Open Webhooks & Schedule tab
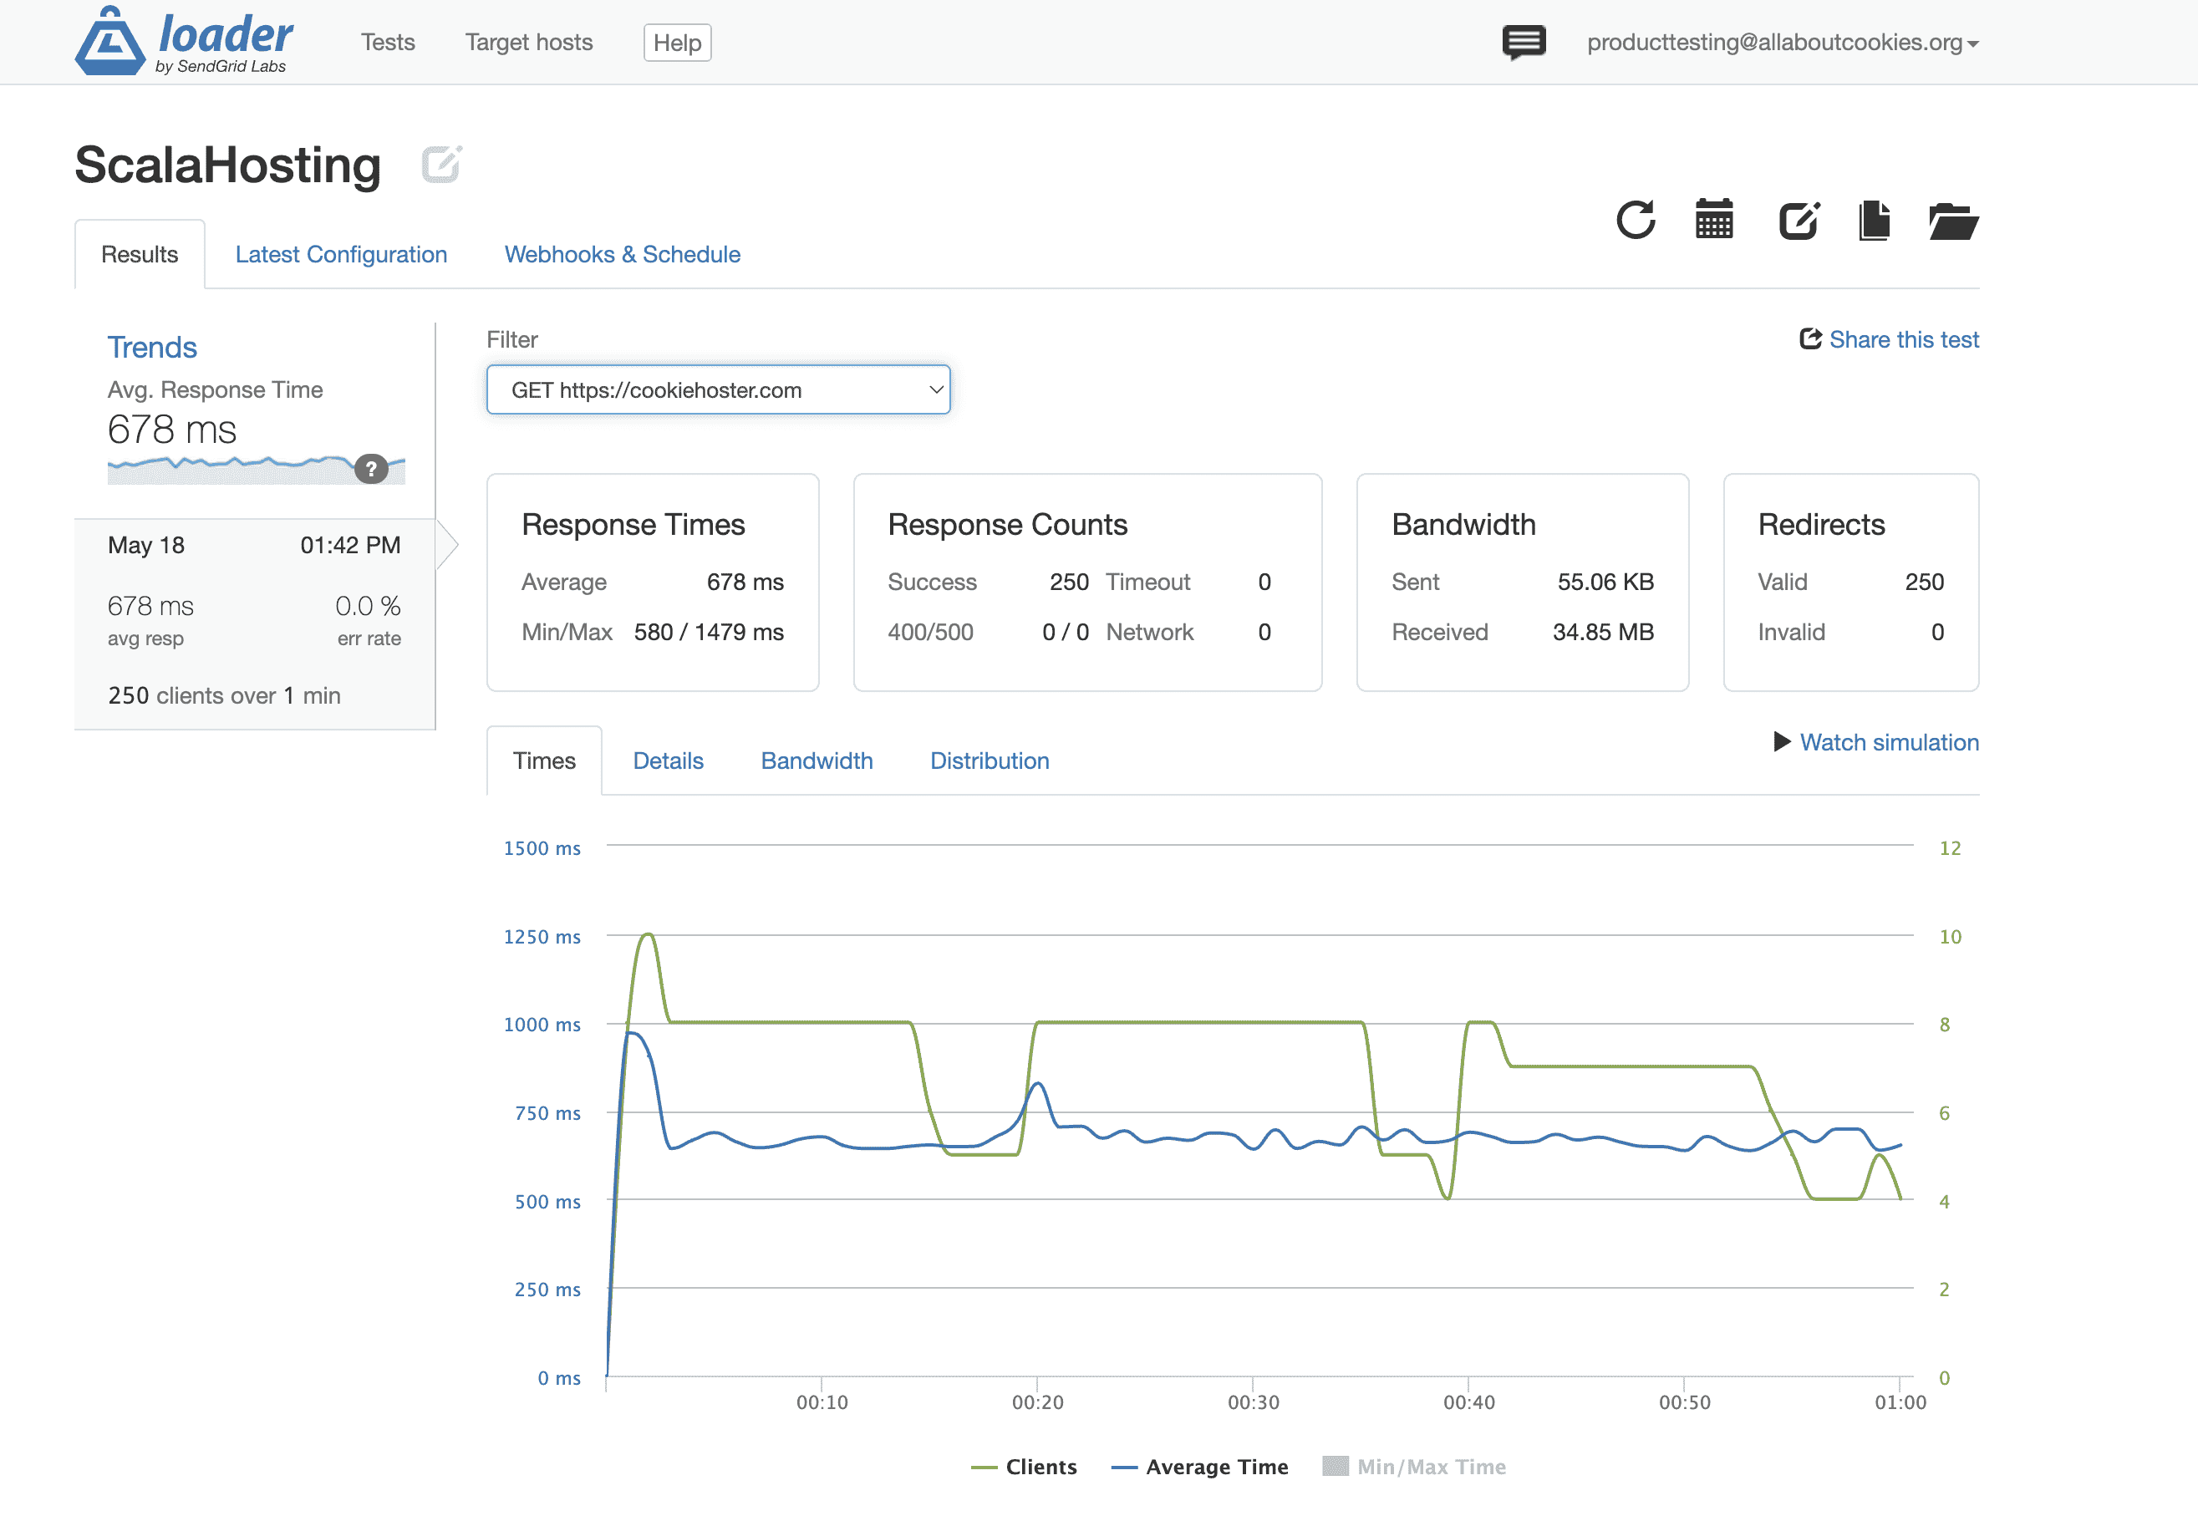2198x1516 pixels. point(622,255)
